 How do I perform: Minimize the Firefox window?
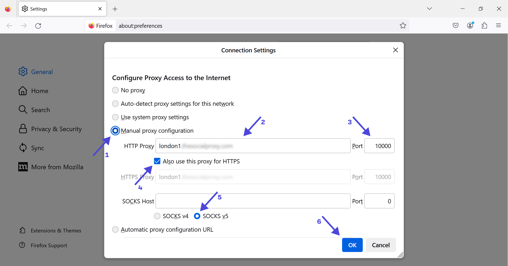pyautogui.click(x=462, y=9)
